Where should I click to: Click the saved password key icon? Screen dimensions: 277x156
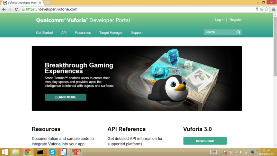click(257, 9)
